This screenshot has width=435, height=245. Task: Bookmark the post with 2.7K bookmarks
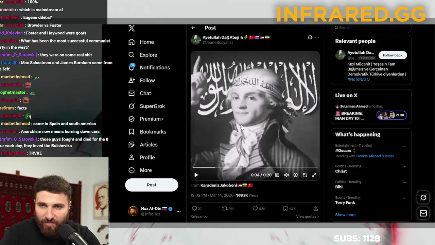(x=290, y=209)
